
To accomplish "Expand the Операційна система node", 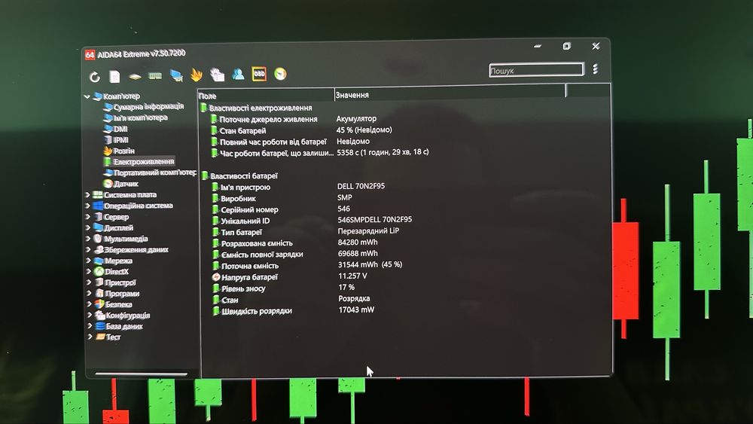I will click(88, 206).
